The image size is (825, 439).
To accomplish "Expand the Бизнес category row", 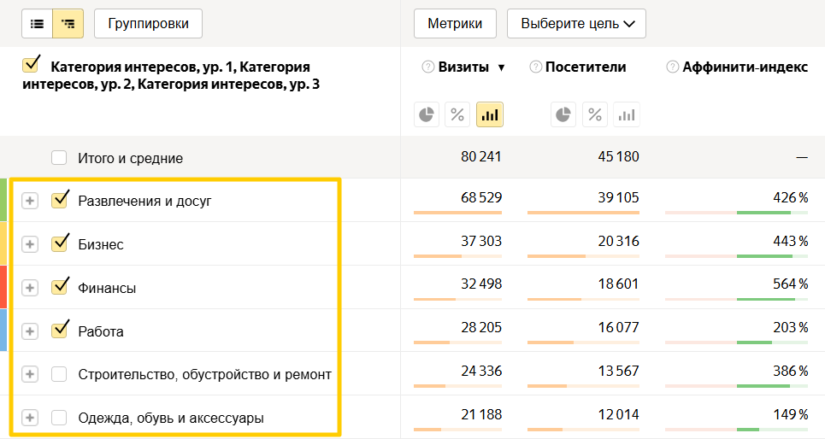I will coord(30,244).
